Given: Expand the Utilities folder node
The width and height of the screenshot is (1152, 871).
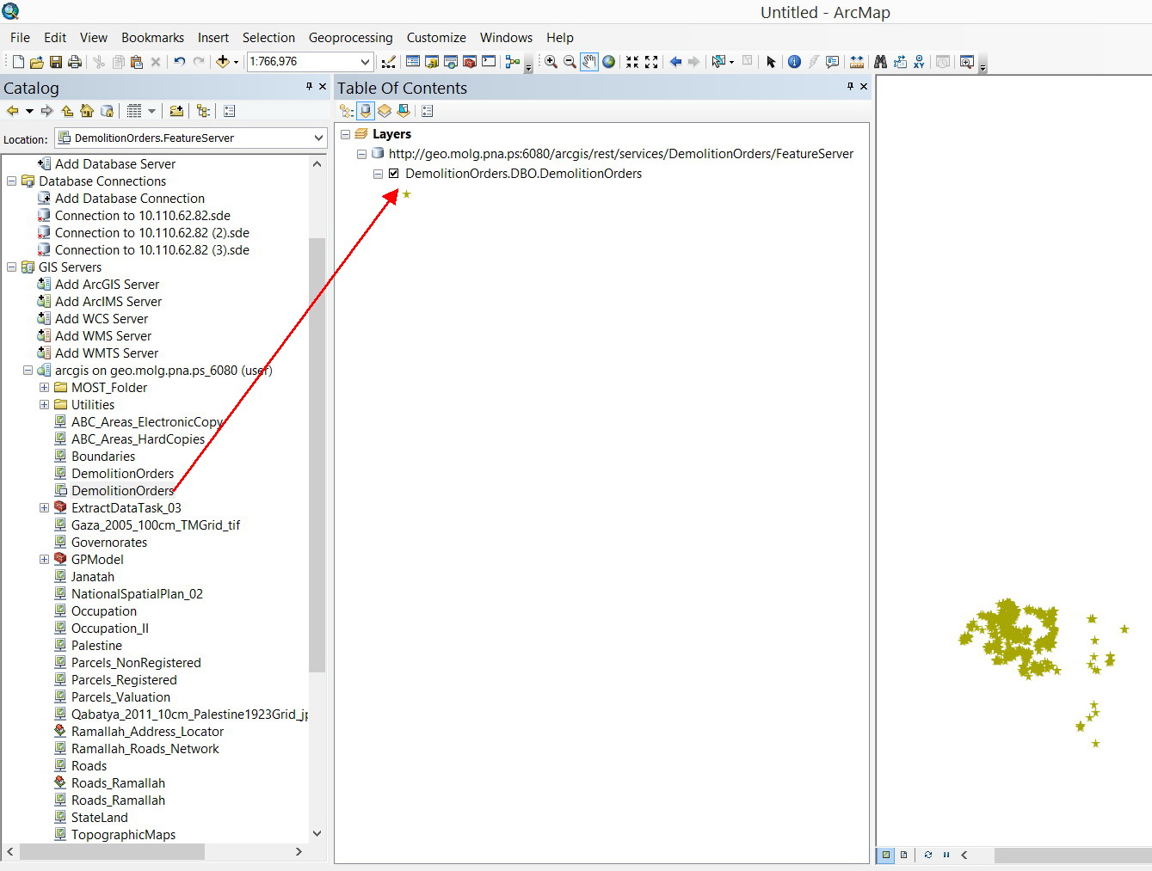Looking at the screenshot, I should click(x=44, y=405).
